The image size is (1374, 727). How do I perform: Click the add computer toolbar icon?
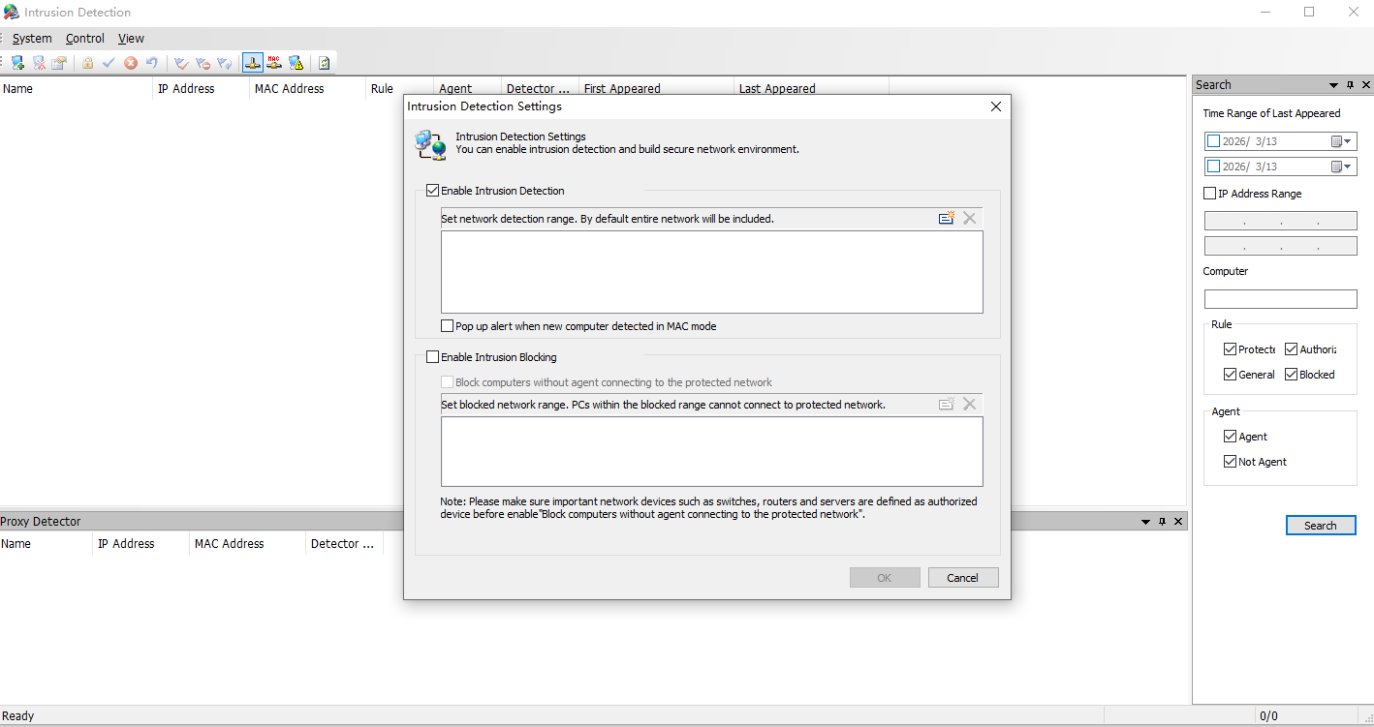17,63
